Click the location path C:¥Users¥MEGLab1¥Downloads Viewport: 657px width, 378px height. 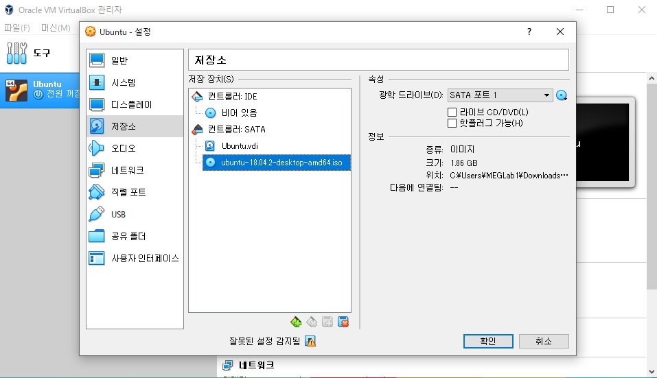[509, 176]
